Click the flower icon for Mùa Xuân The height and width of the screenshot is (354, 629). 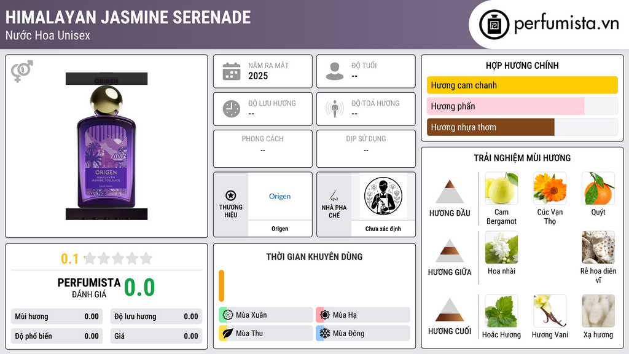(228, 315)
